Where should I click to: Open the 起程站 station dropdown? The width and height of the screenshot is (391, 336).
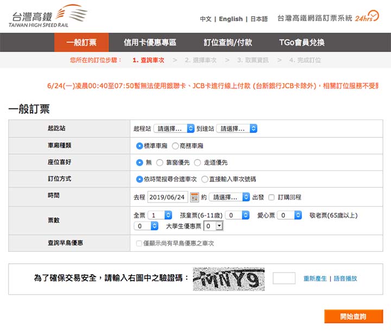(x=174, y=129)
